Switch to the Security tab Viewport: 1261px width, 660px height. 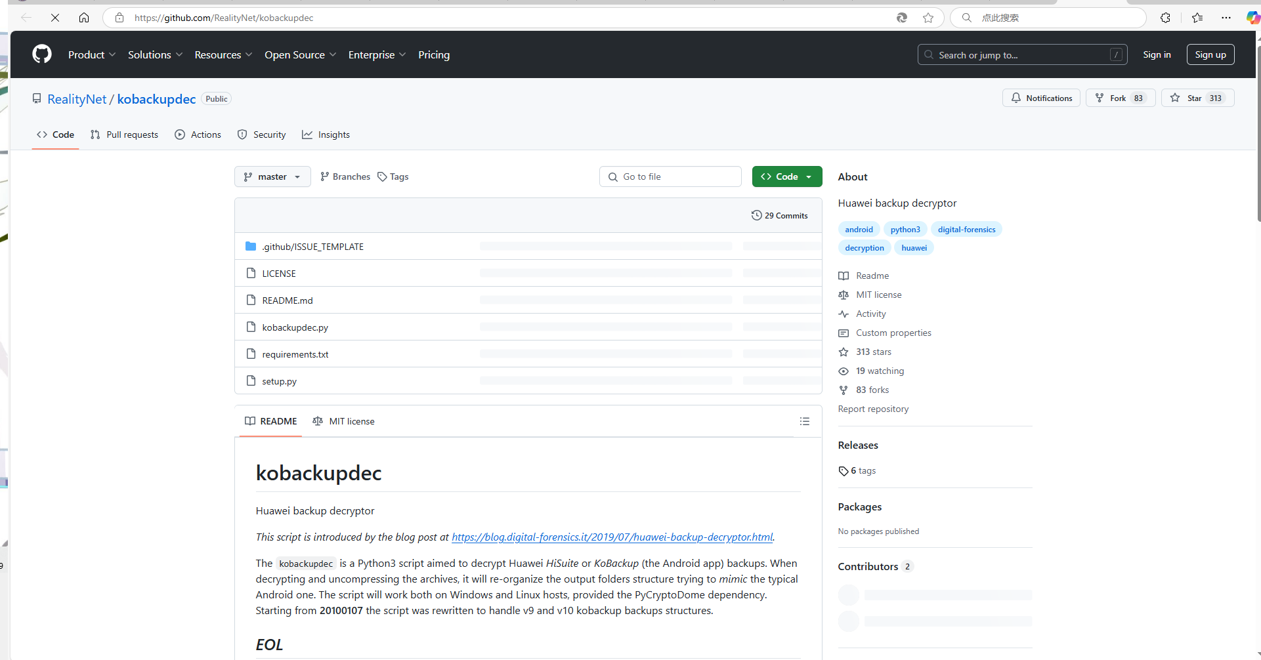tap(261, 134)
